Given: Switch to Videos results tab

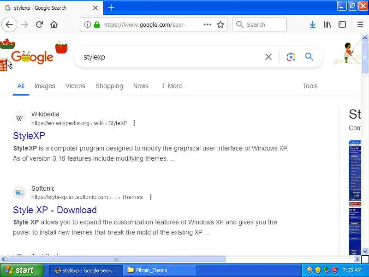Looking at the screenshot, I should pyautogui.click(x=75, y=86).
